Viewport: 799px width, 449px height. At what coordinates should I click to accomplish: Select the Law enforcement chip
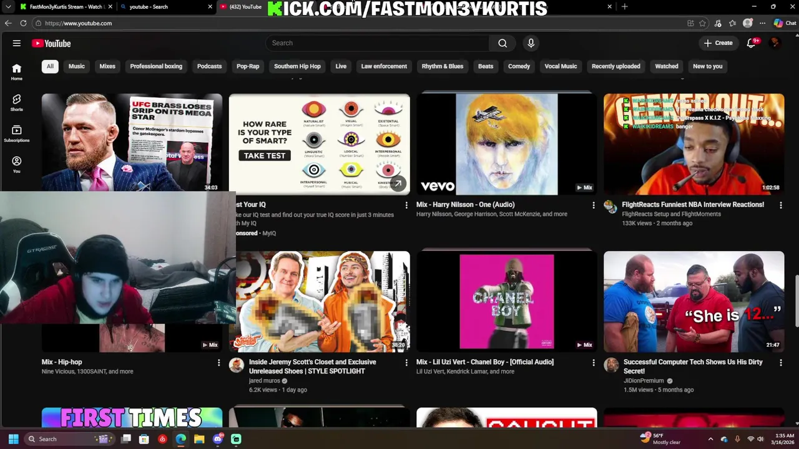[384, 66]
